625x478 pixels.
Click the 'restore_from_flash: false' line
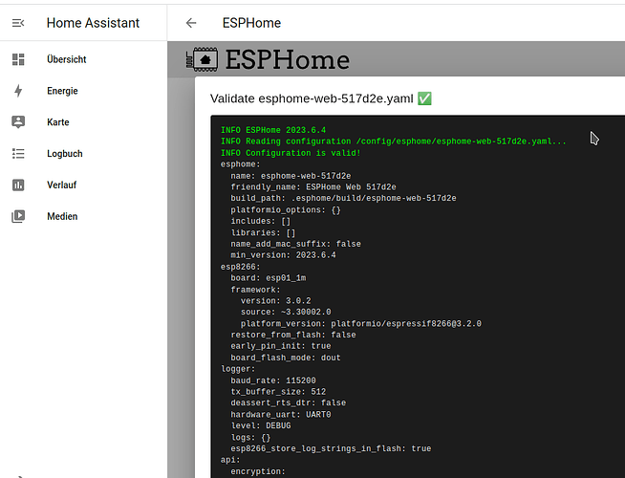(x=293, y=335)
